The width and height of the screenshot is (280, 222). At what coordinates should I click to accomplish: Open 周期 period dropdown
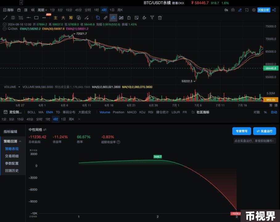[x=42, y=10]
